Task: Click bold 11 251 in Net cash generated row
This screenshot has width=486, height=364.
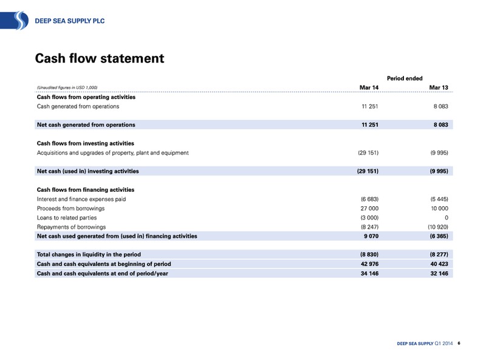Action: pyautogui.click(x=370, y=125)
